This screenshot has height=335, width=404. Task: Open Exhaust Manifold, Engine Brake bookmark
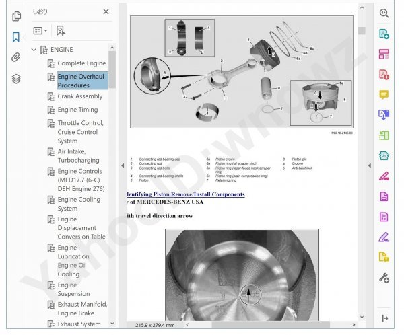[82, 309]
